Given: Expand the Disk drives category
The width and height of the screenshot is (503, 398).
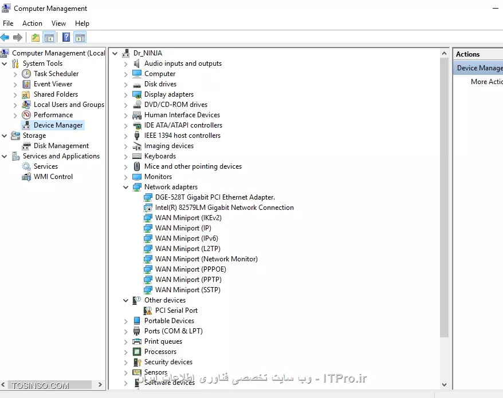Looking at the screenshot, I should [x=126, y=85].
